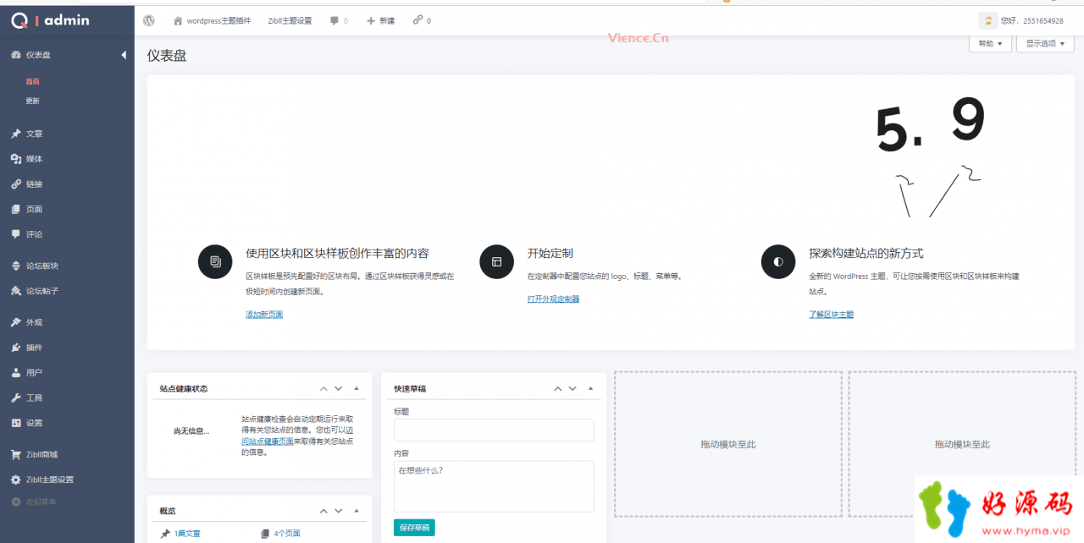This screenshot has width=1084, height=543.
Task: Open 论坛帖子 icon in sidebar
Action: click(16, 291)
